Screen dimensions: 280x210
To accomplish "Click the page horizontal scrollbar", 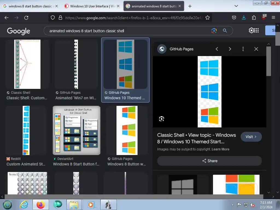I will [134, 197].
